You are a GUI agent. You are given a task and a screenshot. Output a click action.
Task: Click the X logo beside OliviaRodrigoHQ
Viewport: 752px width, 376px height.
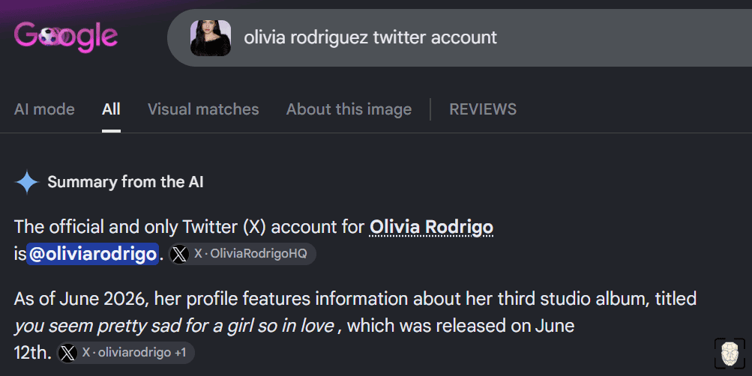point(179,255)
